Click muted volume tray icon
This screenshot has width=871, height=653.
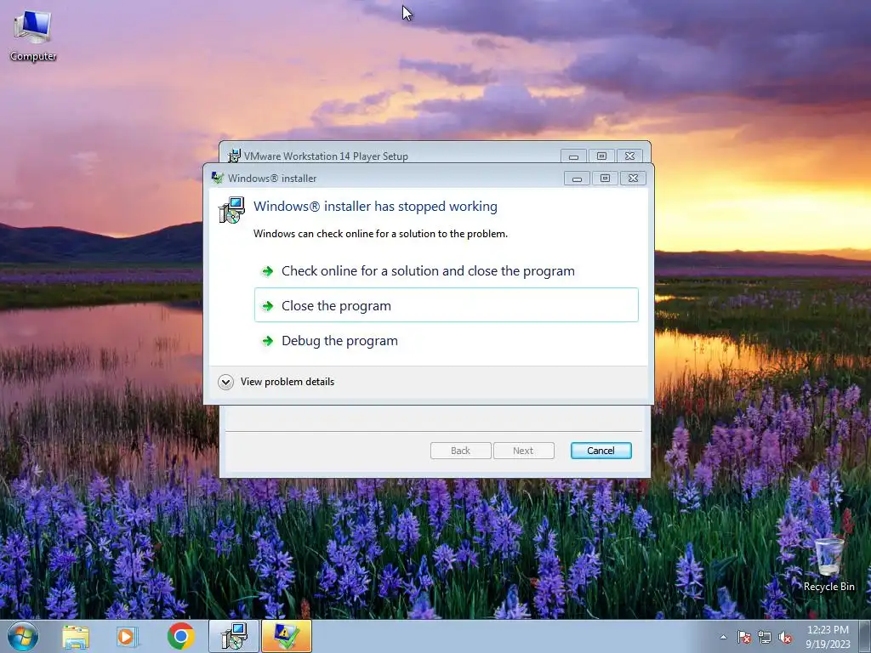click(x=785, y=637)
